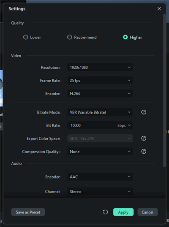Screen dimensions: 169x227
Task: Click the reset settings circular arrow icon
Action: click(x=105, y=212)
